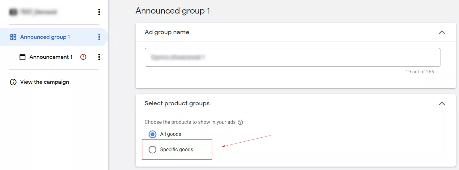Open Announcement 1 in the sidebar
Viewport: 459px width, 170px height.
pyautogui.click(x=51, y=57)
